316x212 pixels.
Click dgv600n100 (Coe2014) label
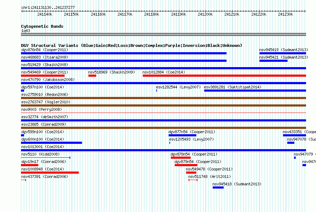[43, 139]
